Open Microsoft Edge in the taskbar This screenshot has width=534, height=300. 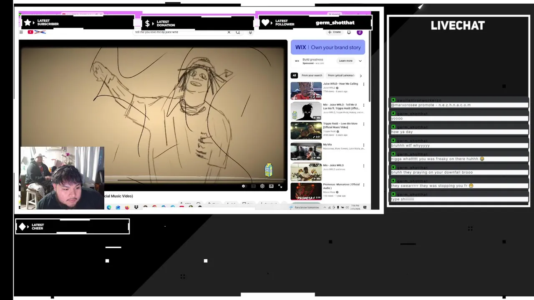[109, 207]
